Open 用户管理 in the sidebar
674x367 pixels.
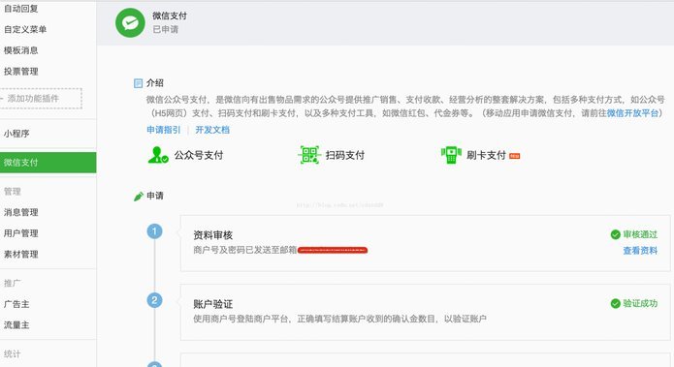21,233
